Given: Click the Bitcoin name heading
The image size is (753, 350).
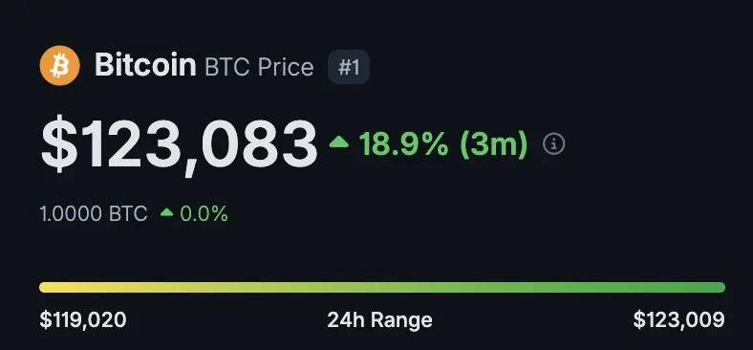Looking at the screenshot, I should (x=145, y=65).
